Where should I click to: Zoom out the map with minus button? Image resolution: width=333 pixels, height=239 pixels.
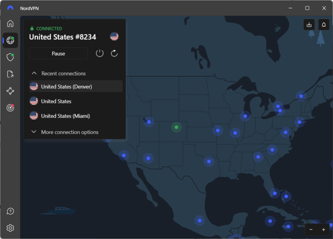click(311, 229)
